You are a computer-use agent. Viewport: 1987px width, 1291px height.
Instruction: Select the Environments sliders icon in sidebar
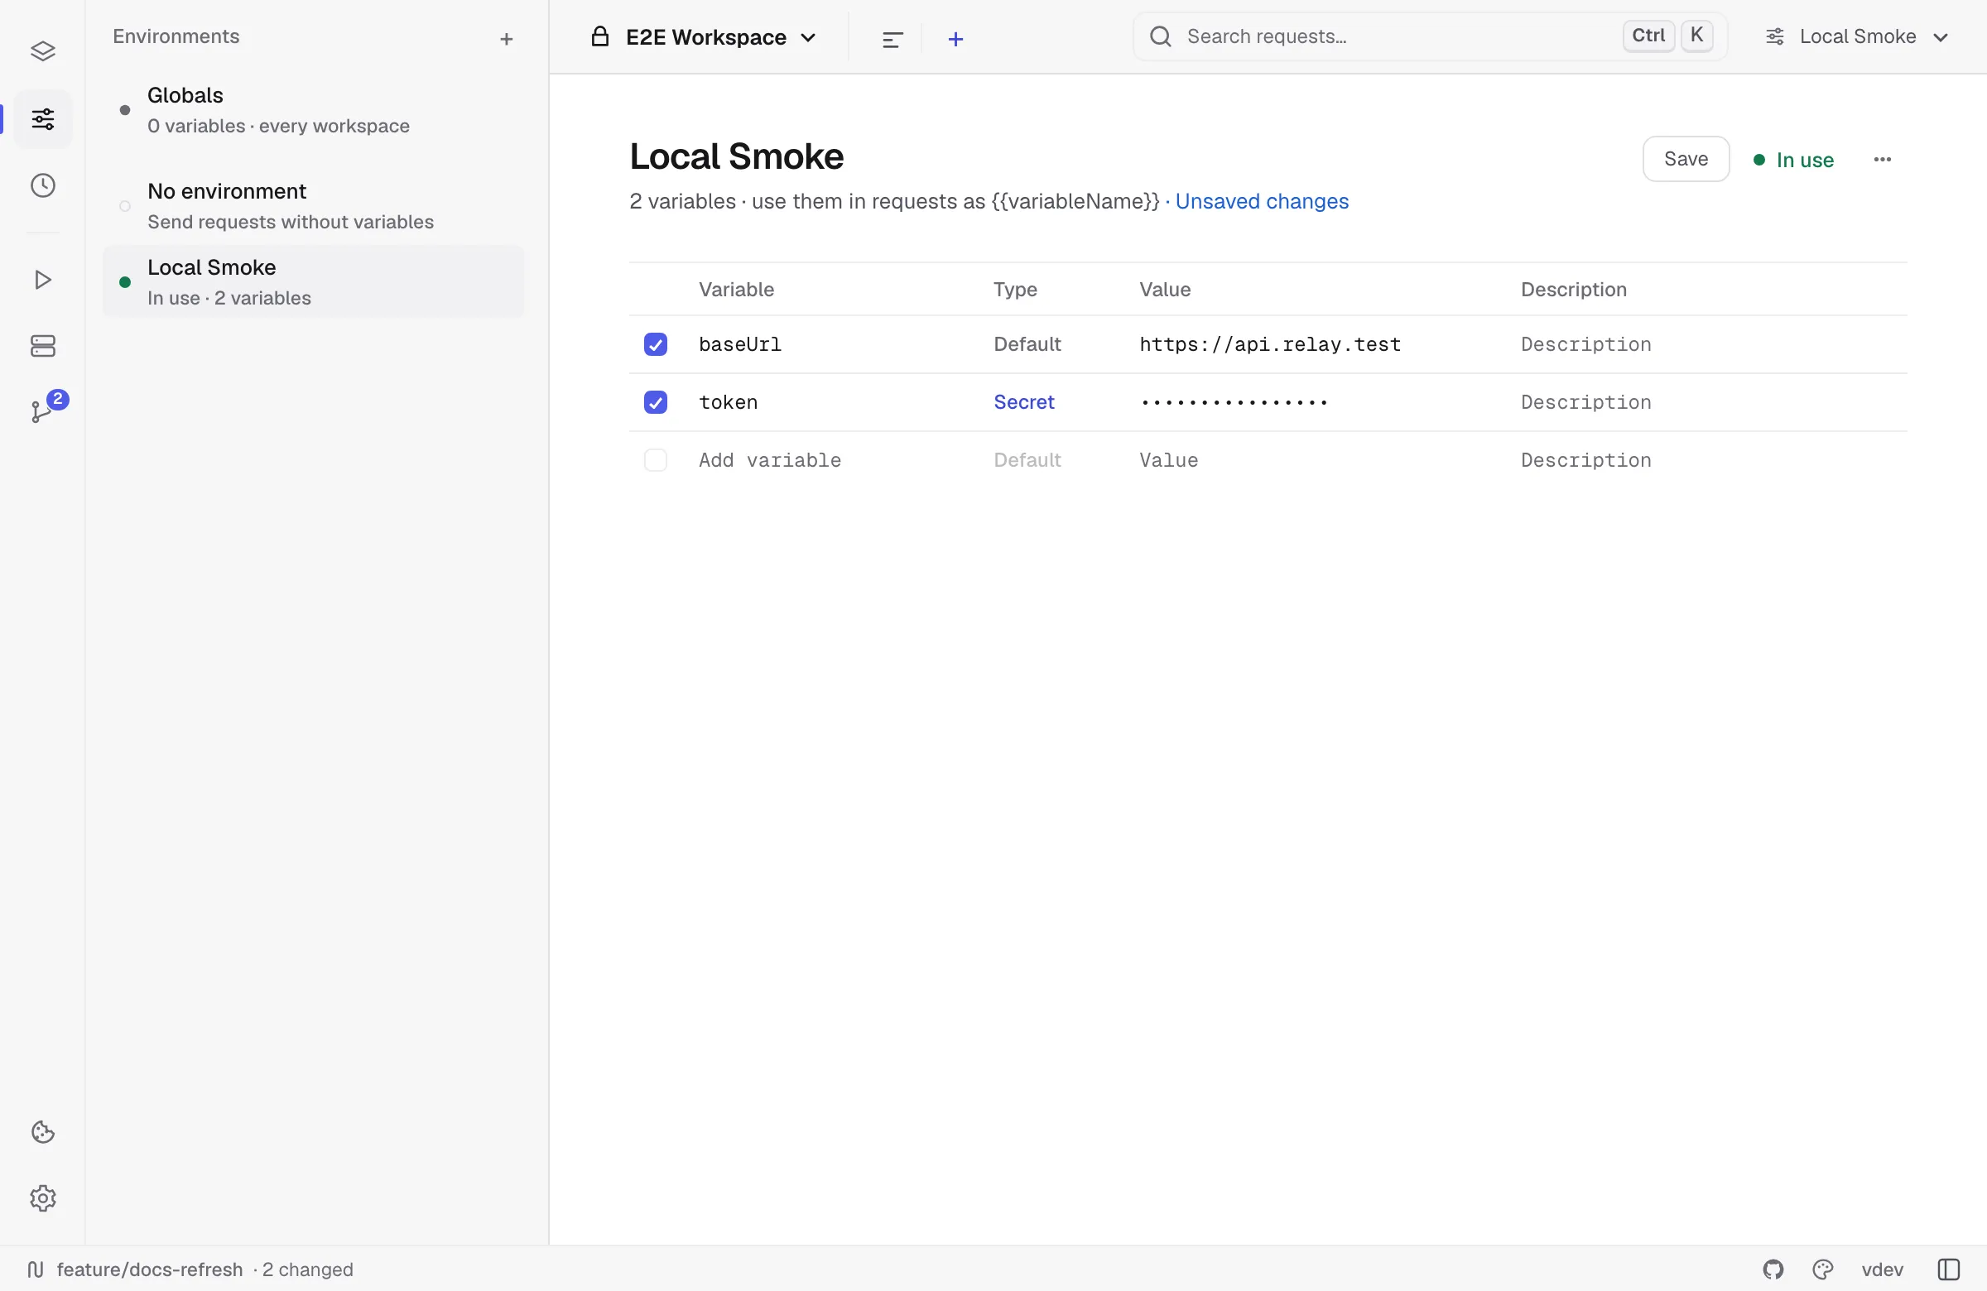(x=42, y=118)
